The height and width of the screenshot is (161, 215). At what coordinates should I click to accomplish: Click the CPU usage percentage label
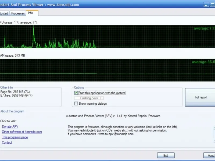click(x=19, y=23)
